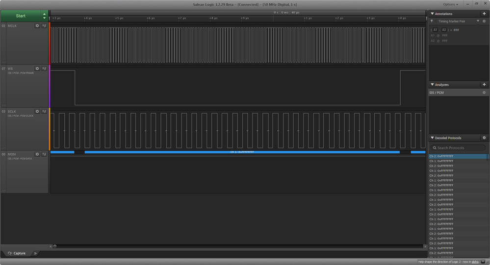Screen dimensions: 490x265
Task: Open MOSI channel settings gear
Action: tap(37, 154)
